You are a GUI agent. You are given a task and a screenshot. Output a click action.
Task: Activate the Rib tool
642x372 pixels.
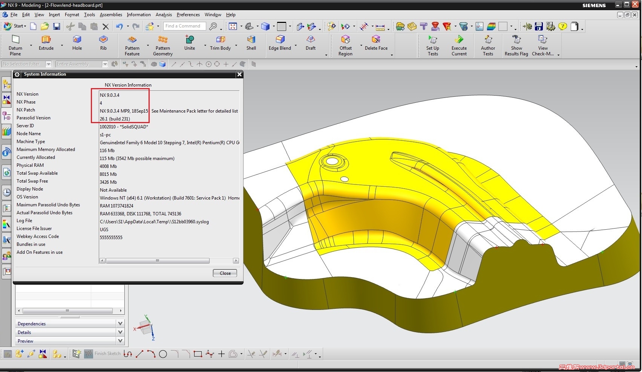pos(103,43)
